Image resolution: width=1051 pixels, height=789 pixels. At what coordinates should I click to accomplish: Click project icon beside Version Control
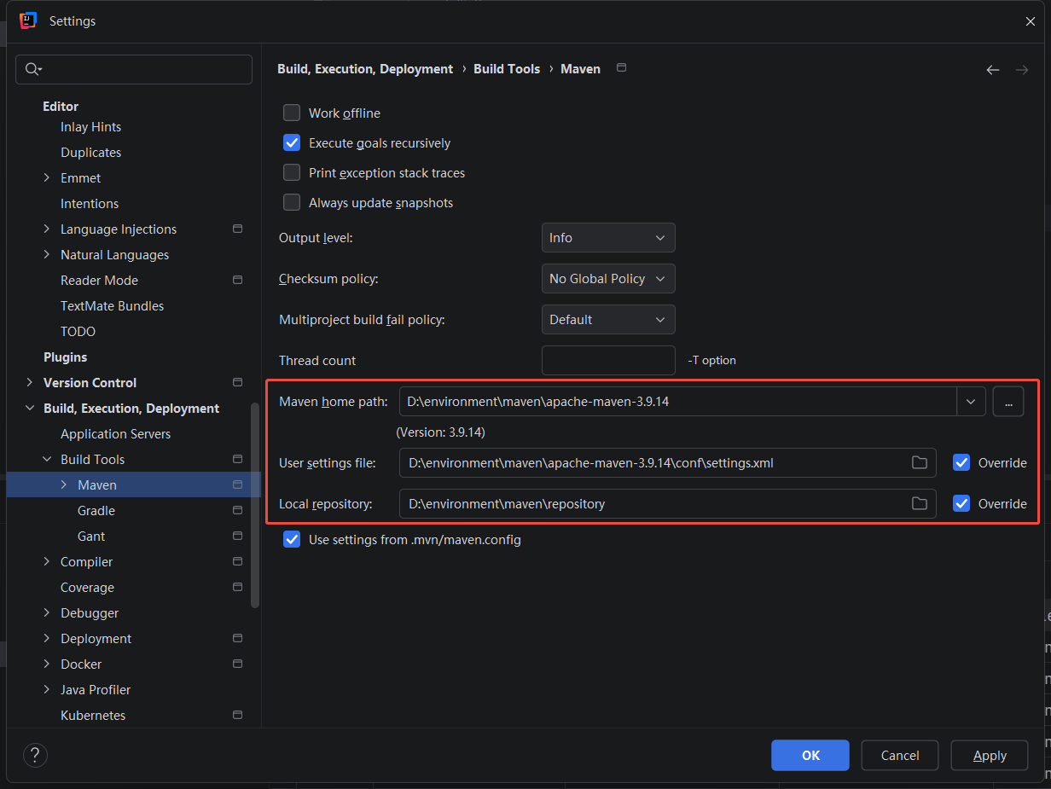238,382
